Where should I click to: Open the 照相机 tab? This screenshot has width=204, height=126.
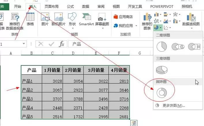click(187, 7)
